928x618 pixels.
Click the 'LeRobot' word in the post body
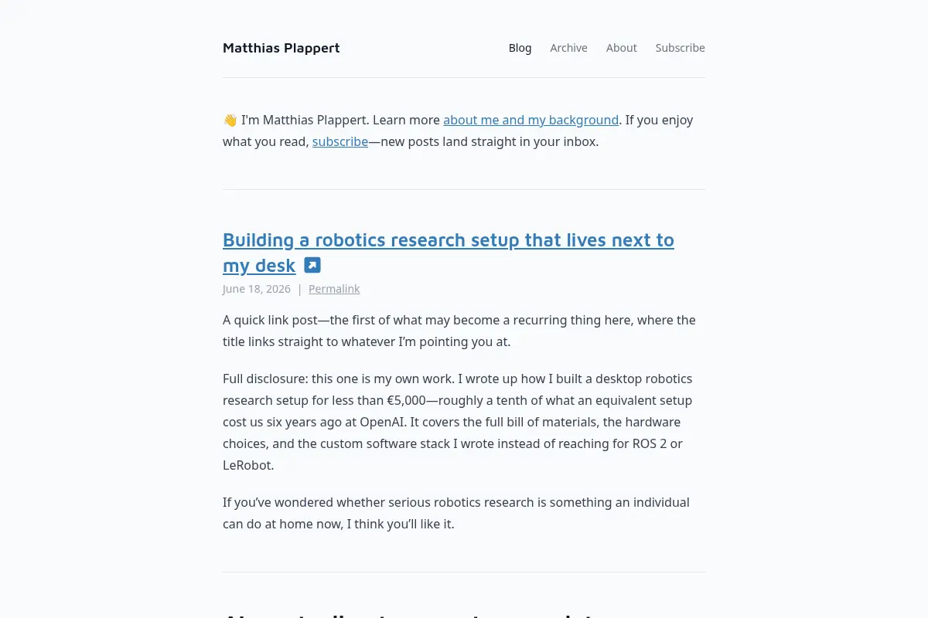(247, 465)
